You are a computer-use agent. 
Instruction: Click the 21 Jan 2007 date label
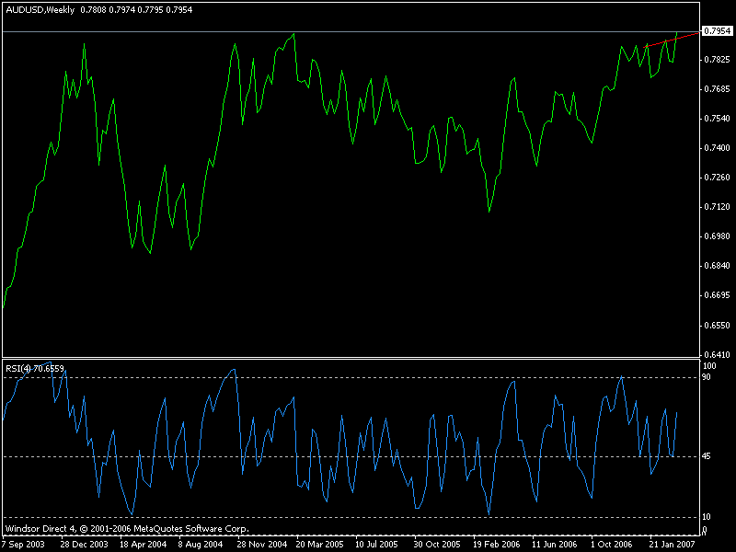[676, 544]
